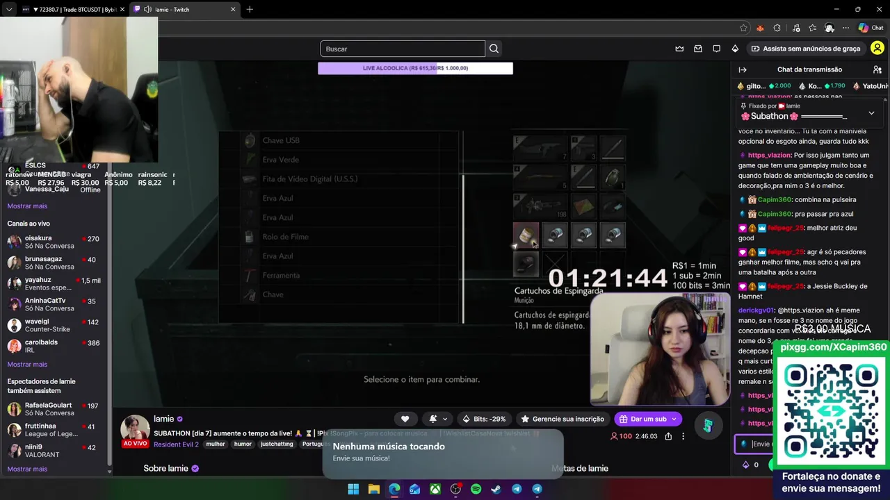
Task: Open waveigl Counter-Strike channel in sidebar
Action: click(54, 325)
